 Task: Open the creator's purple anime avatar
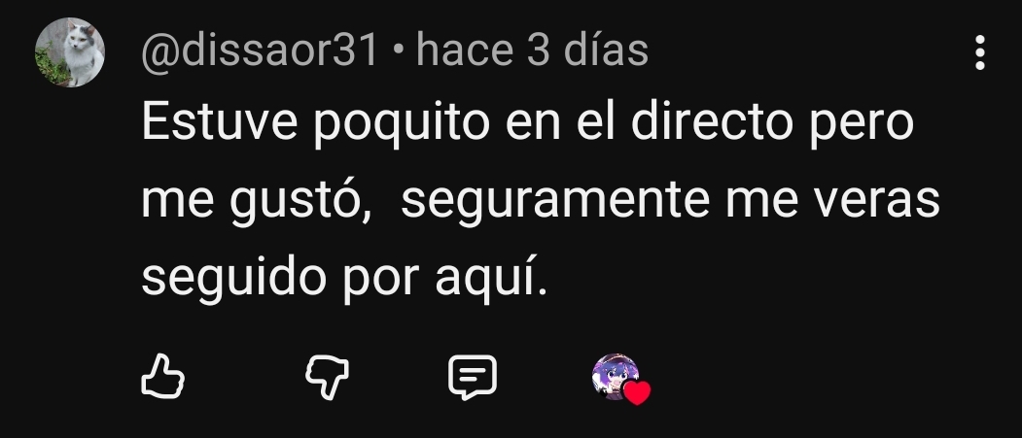coord(615,376)
